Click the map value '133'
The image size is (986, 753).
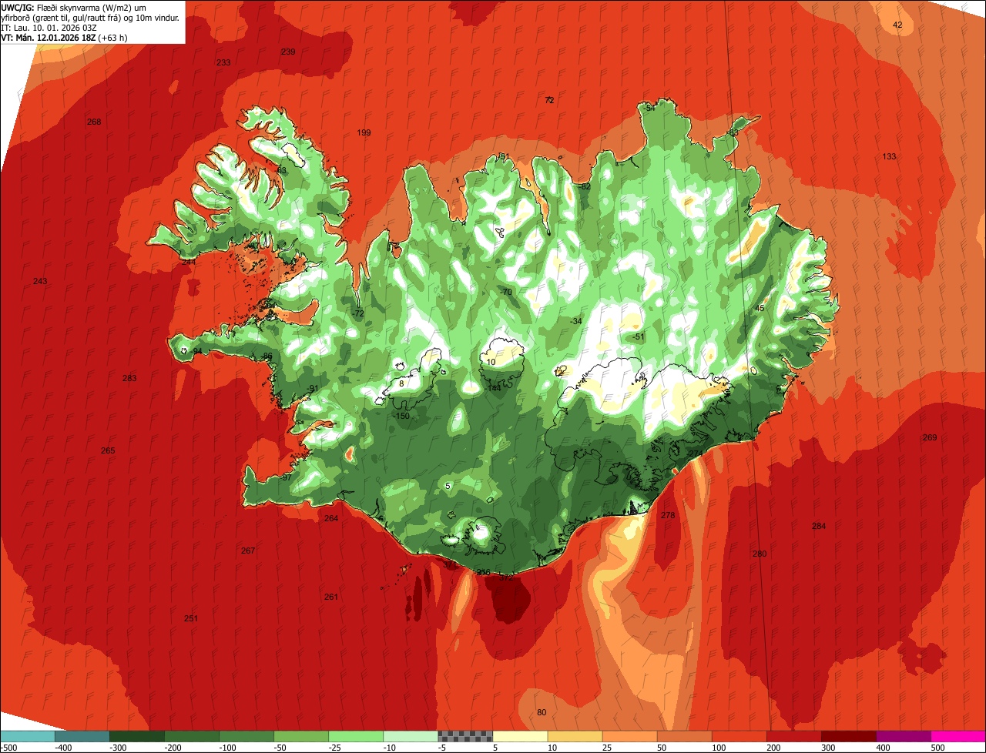pyautogui.click(x=890, y=156)
